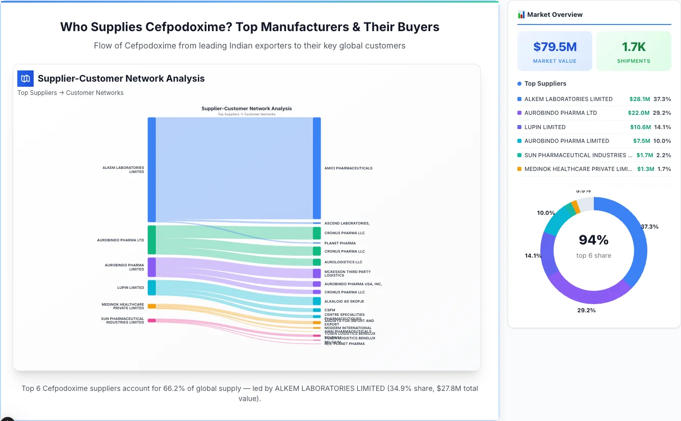The width and height of the screenshot is (681, 421).
Task: Click the 94% label in the donut center
Action: click(594, 239)
